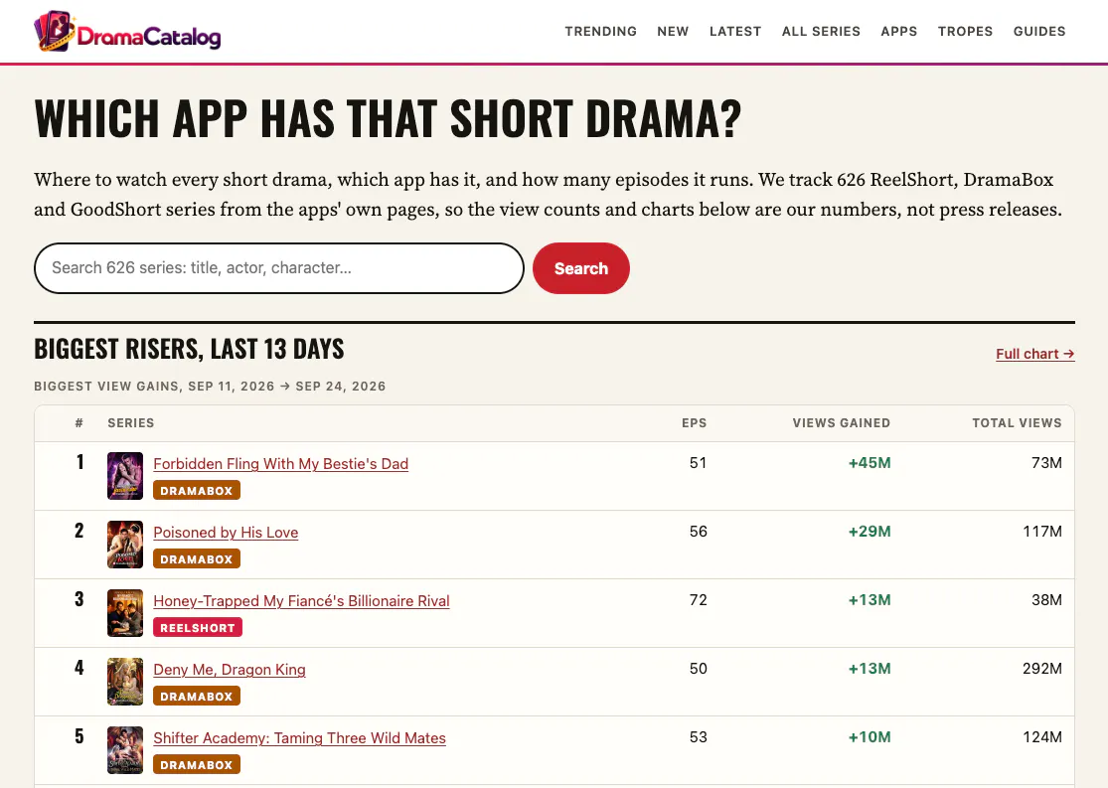Image resolution: width=1108 pixels, height=788 pixels.
Task: Click DramaBox badge under Poisoned by His Love
Action: pos(197,559)
